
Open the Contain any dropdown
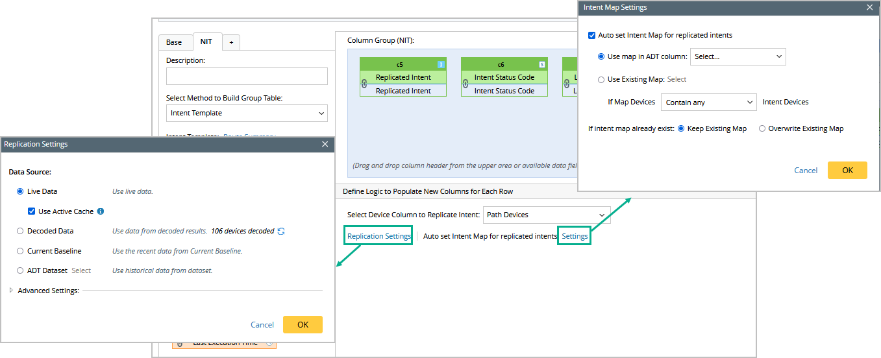(x=708, y=102)
